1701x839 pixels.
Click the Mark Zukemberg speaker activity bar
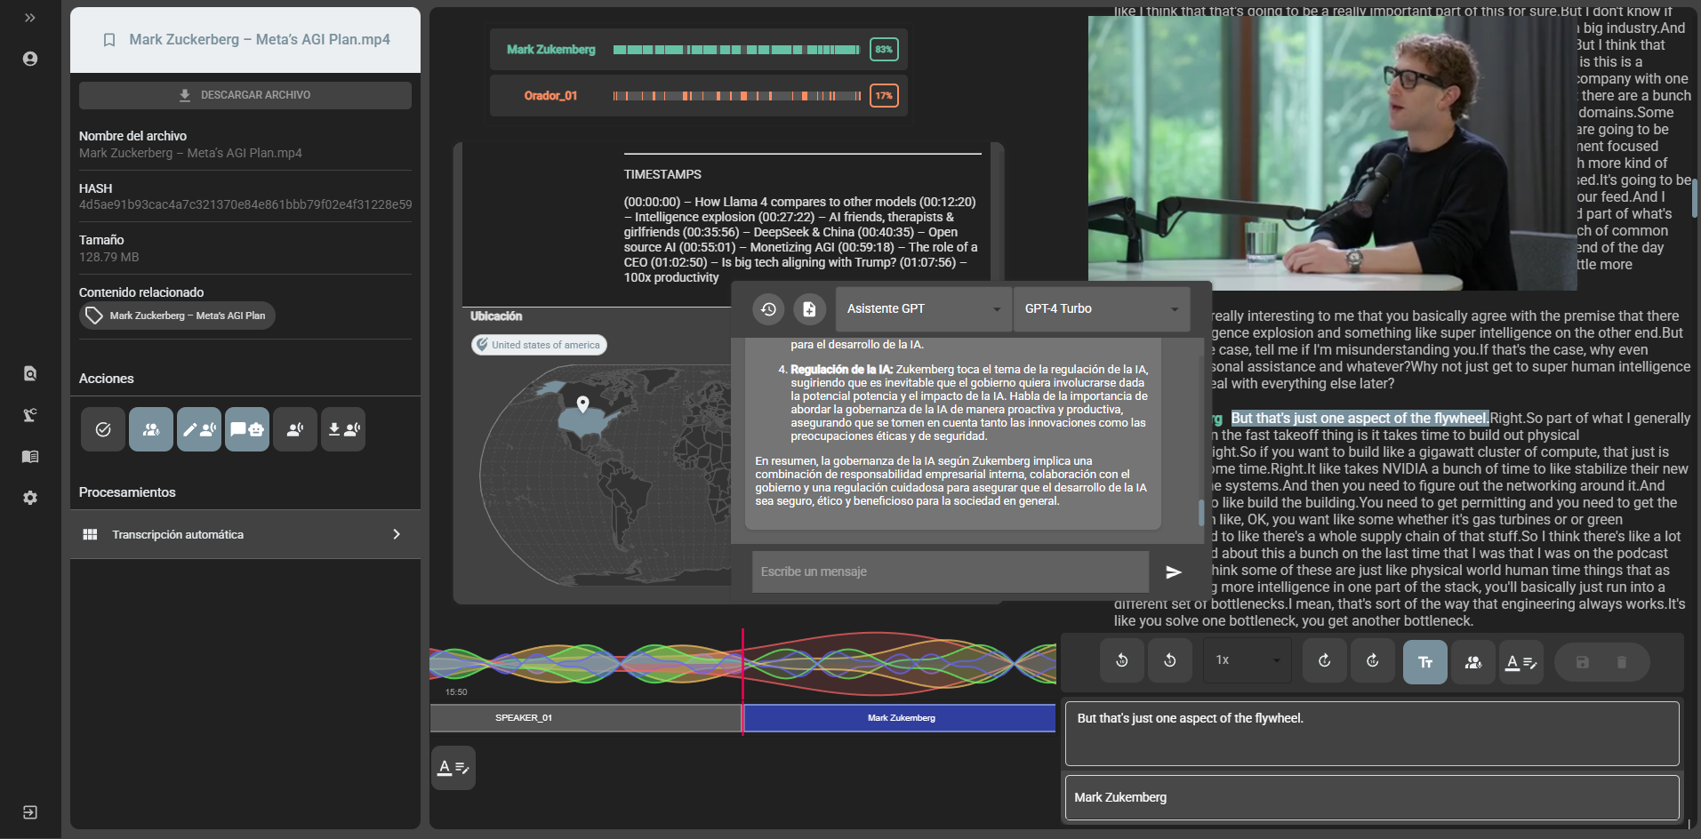coord(737,50)
